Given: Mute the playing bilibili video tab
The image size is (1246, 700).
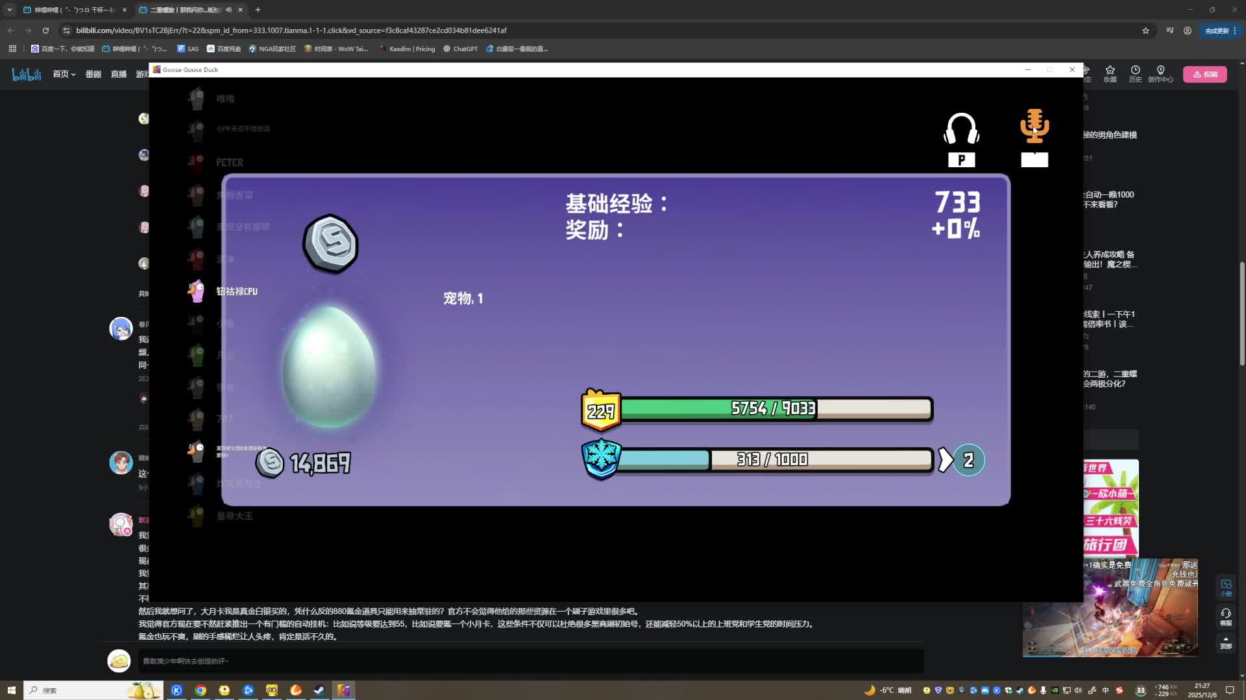Looking at the screenshot, I should (x=228, y=10).
